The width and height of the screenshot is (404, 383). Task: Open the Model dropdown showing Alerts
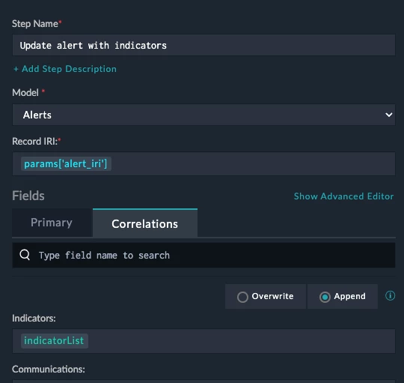point(203,115)
